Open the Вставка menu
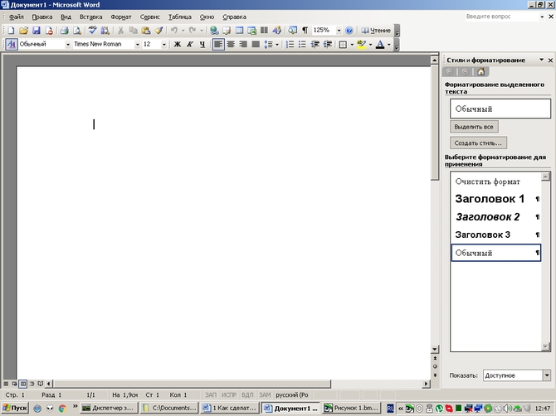The image size is (556, 416). [x=90, y=17]
